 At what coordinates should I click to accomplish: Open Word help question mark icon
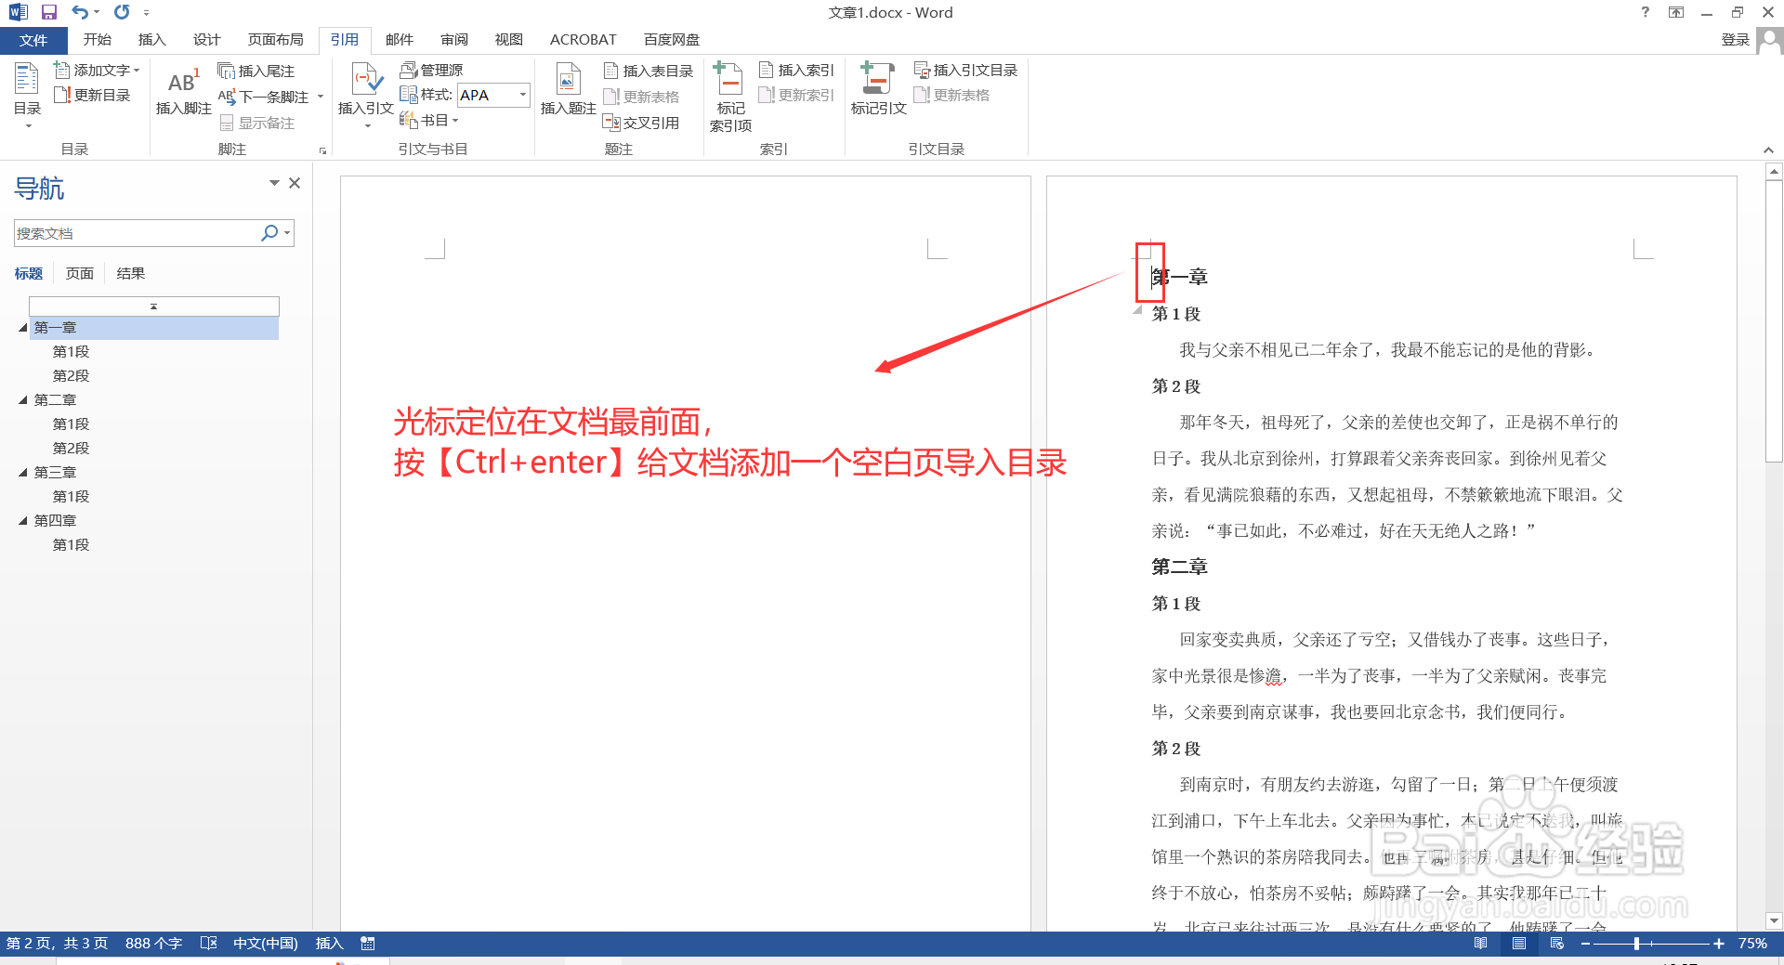tap(1646, 12)
